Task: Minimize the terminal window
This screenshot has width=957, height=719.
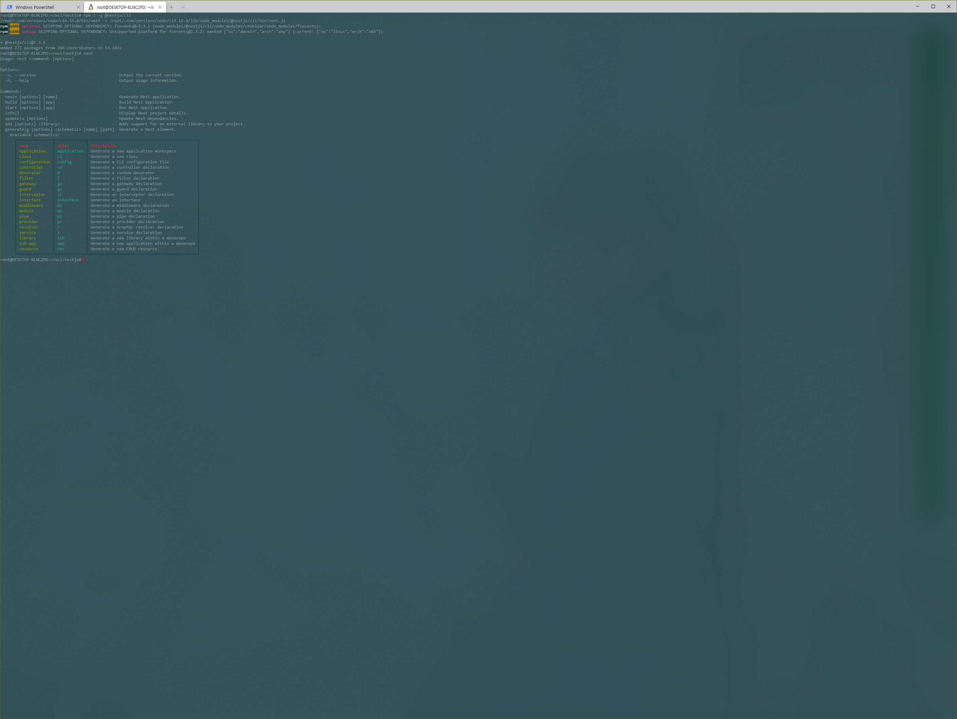Action: 917,6
